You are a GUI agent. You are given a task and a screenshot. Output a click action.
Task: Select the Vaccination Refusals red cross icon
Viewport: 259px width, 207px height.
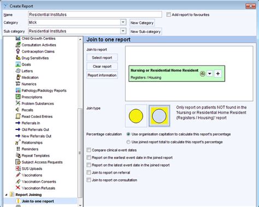pos(18,188)
